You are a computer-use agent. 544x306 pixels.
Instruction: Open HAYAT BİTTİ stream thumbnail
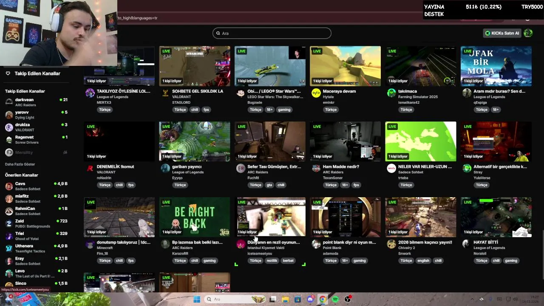click(496, 217)
